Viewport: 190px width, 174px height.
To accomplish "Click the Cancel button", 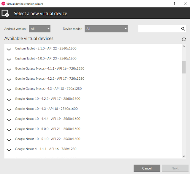I will click(147, 168).
